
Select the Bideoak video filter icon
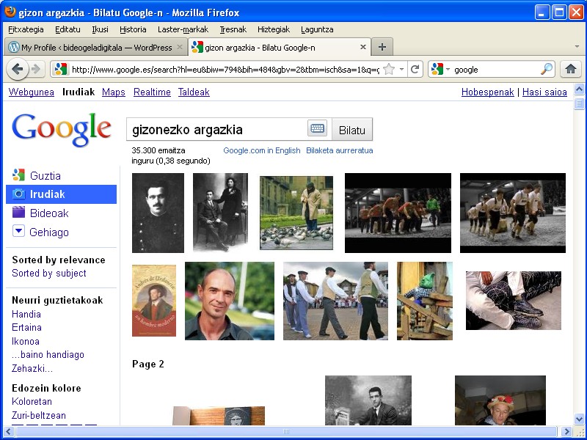19,213
